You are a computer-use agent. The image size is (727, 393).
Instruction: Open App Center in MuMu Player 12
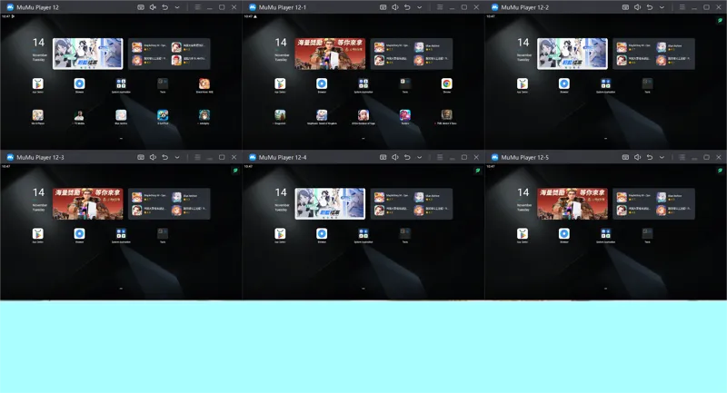[x=37, y=84]
